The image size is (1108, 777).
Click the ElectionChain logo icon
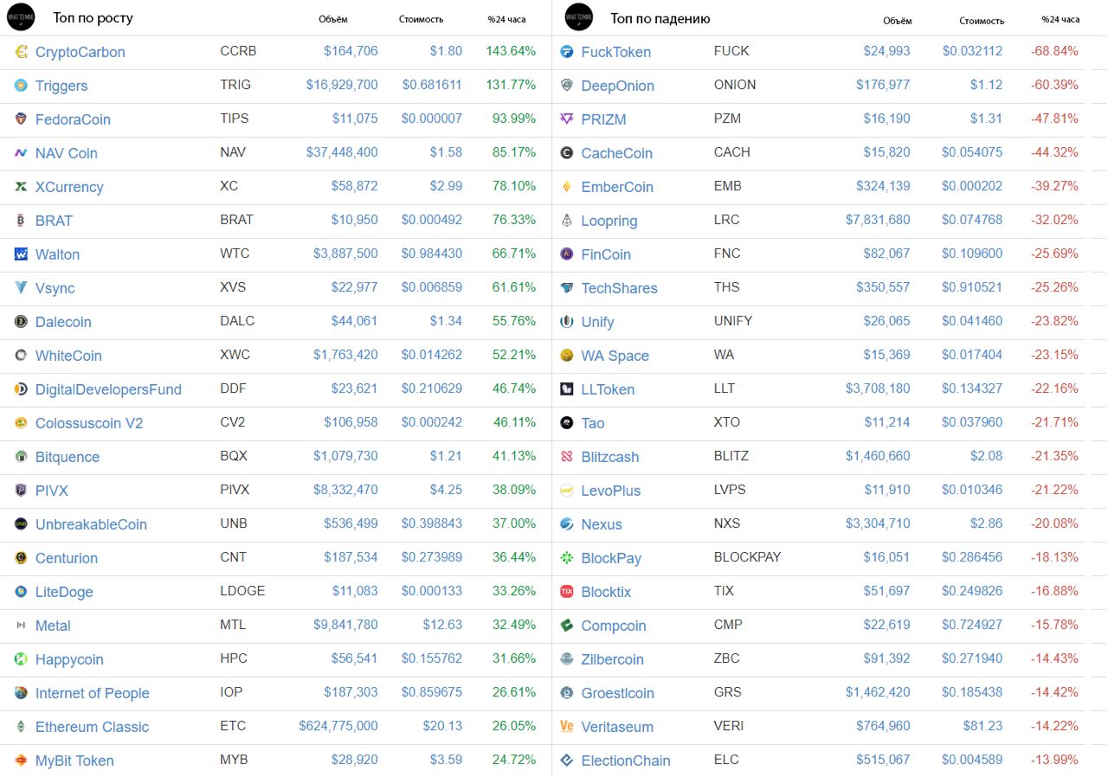pos(567,761)
